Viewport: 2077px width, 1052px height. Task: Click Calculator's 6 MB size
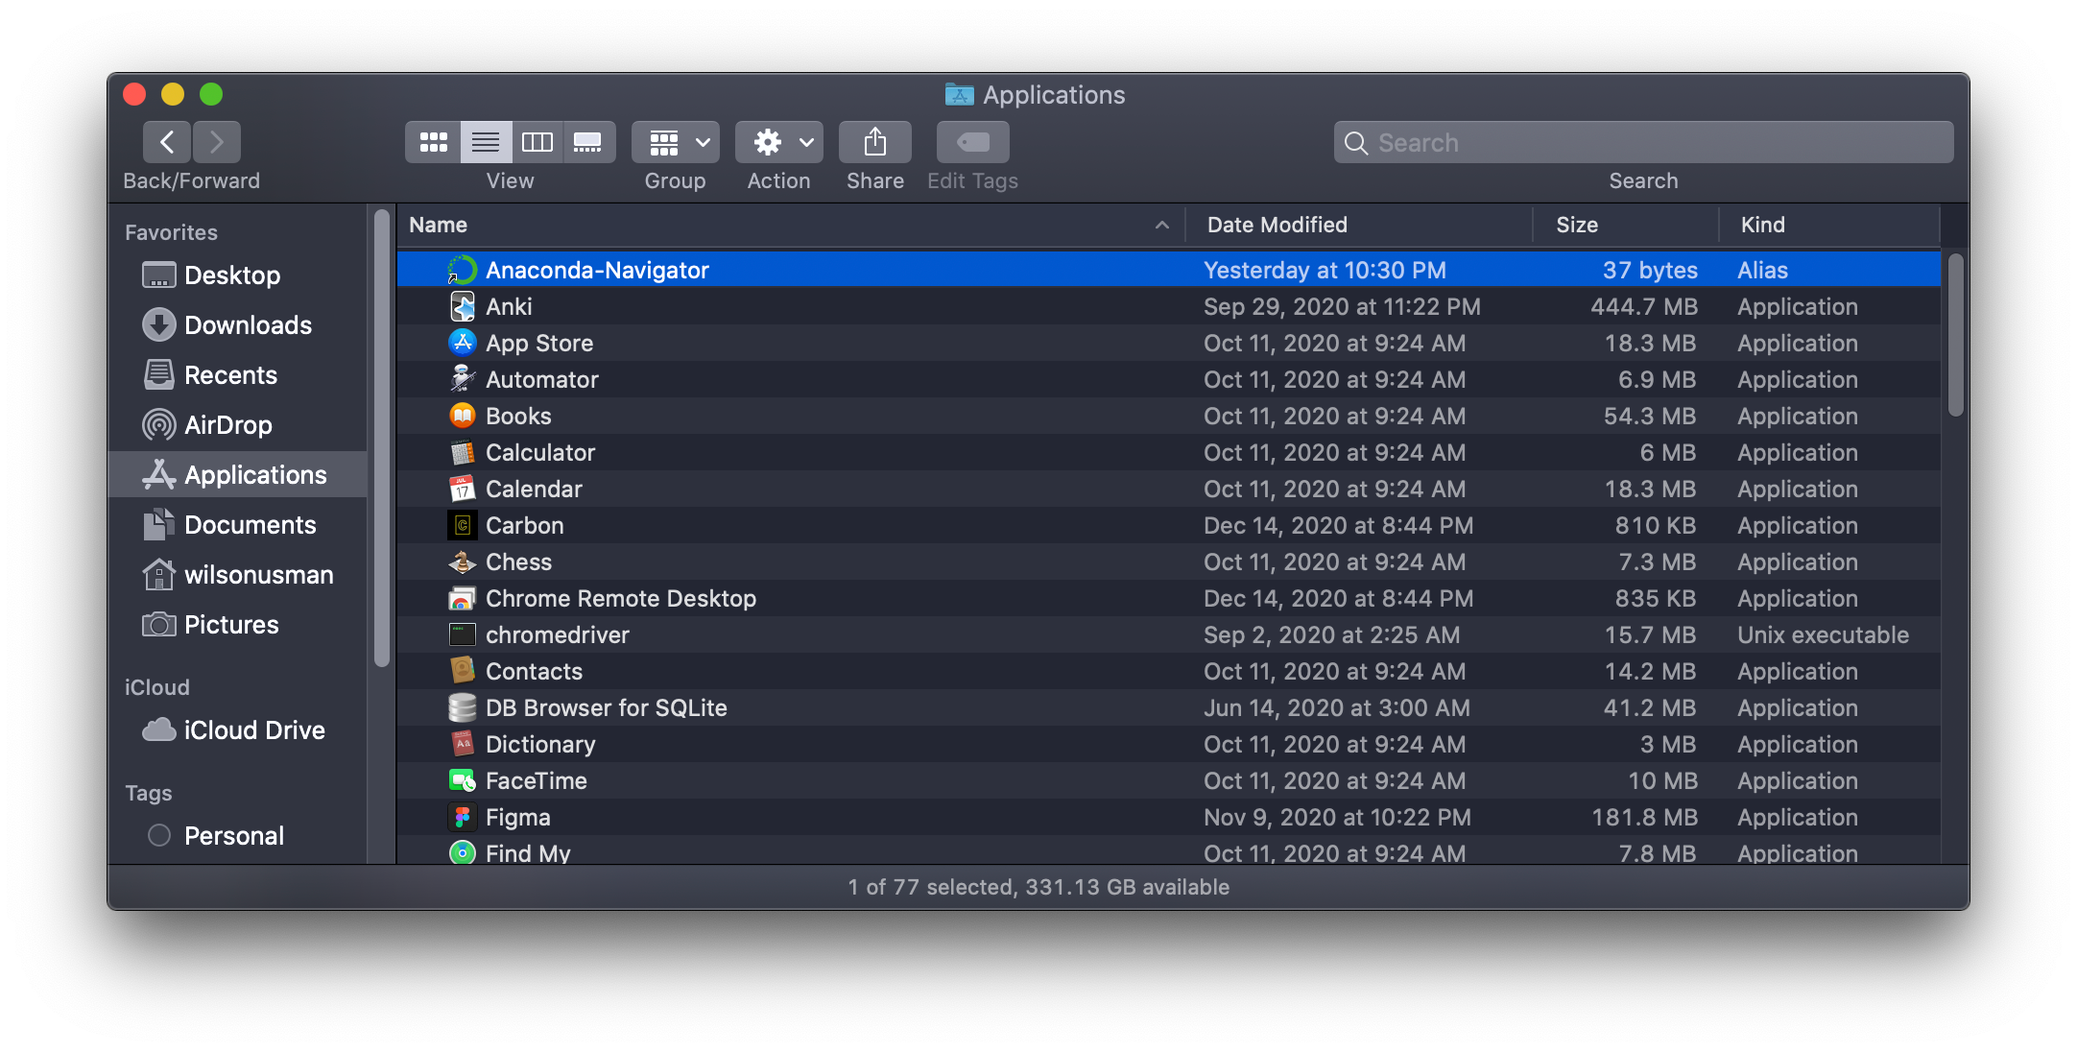1668,453
